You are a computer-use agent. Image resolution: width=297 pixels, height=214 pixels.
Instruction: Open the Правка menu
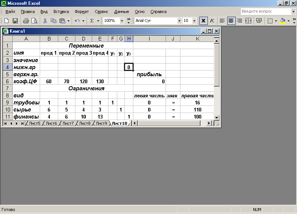click(27, 12)
